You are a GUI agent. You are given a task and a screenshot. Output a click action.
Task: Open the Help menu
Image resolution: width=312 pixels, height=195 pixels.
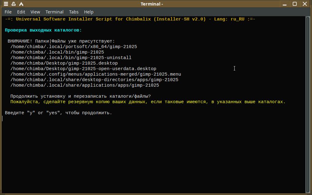pyautogui.click(x=88, y=12)
